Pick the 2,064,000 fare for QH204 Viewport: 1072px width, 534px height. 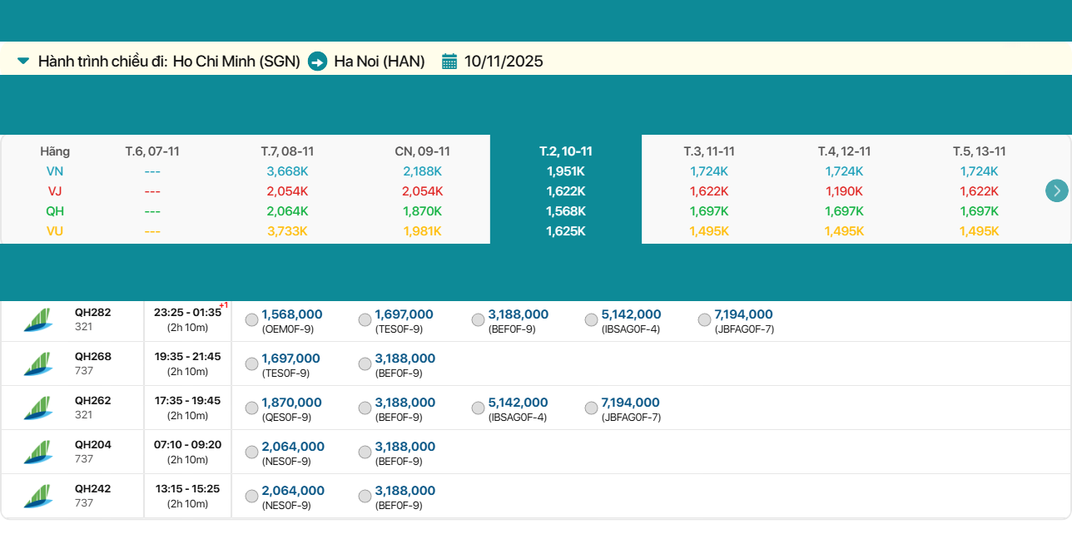coord(251,452)
